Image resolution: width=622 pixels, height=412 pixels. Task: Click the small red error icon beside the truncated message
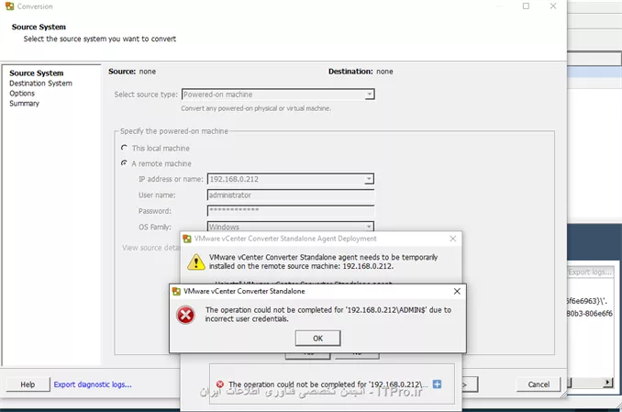point(220,384)
